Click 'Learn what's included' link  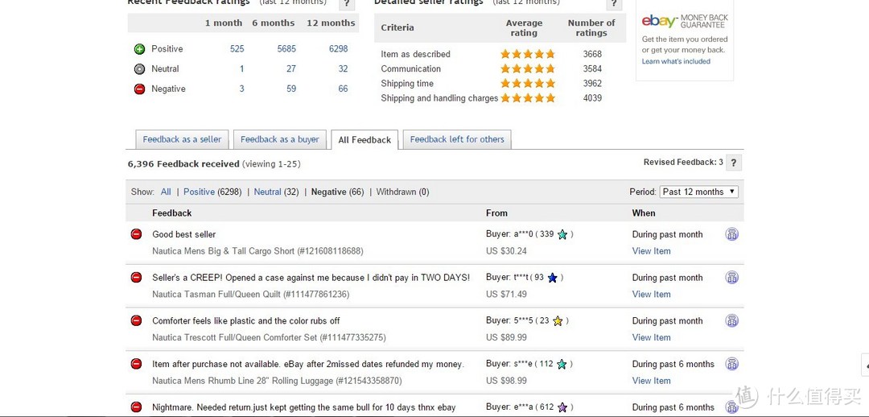click(676, 61)
